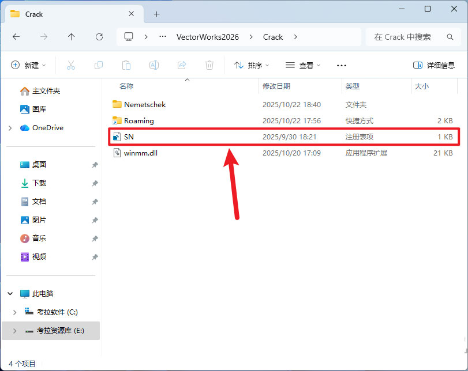The width and height of the screenshot is (468, 371).
Task: Unpin 桌面 using its pin icon
Action: 95,165
